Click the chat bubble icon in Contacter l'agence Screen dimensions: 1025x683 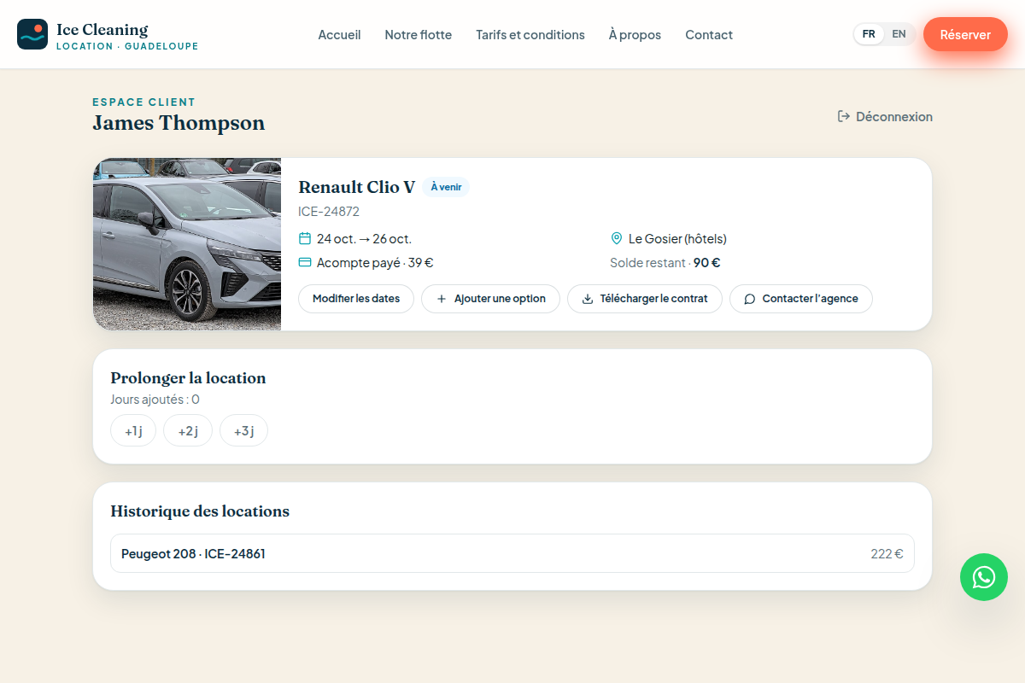[750, 299]
